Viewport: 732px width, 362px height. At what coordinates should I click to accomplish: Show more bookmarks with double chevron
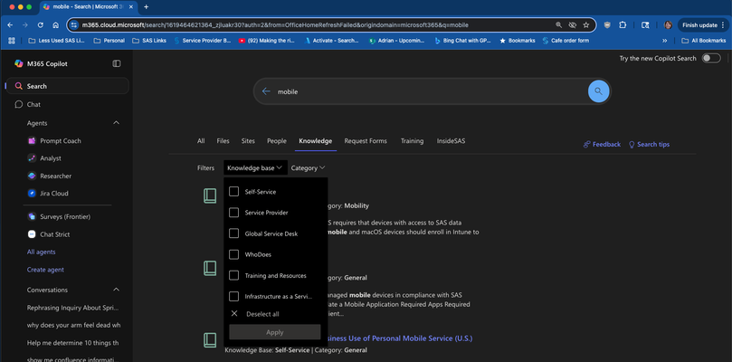point(665,41)
